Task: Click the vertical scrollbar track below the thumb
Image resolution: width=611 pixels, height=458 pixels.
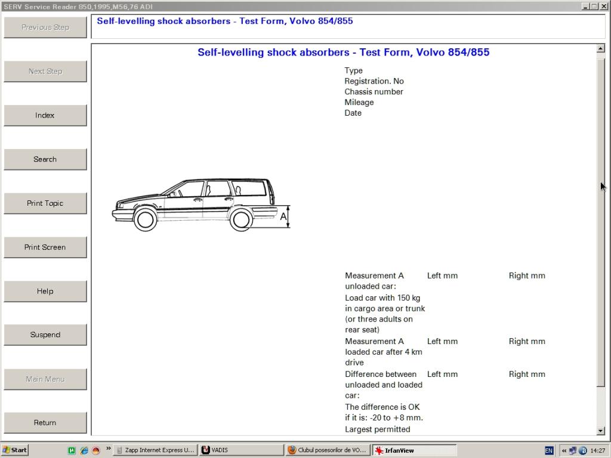Action: [600, 409]
